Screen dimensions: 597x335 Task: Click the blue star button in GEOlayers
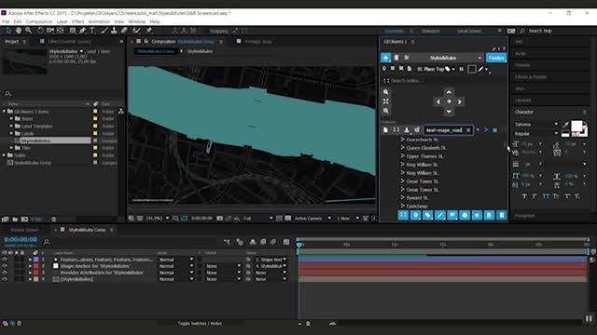coord(477,215)
